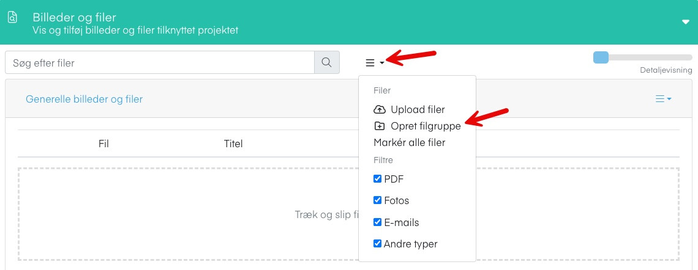Viewport: 698px width, 270px height.
Task: Uncheck the PDF filter checkbox
Action: [378, 179]
